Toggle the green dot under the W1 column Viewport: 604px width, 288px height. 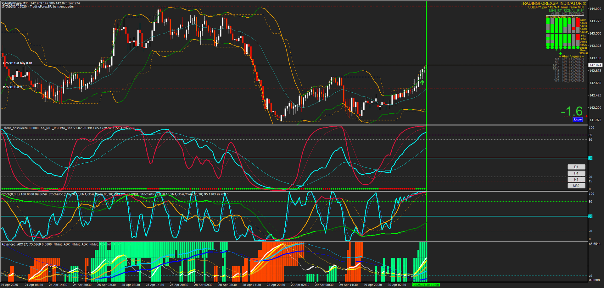(x=578, y=47)
